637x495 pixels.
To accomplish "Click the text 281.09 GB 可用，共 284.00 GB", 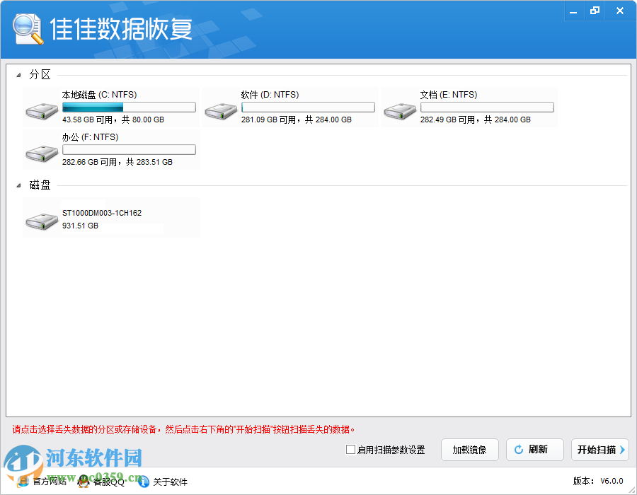I will [x=297, y=120].
